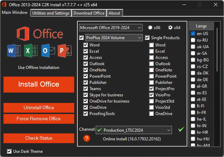The width and height of the screenshot is (224, 157).
Task: Check the ru-RU language
Action: point(193,40)
